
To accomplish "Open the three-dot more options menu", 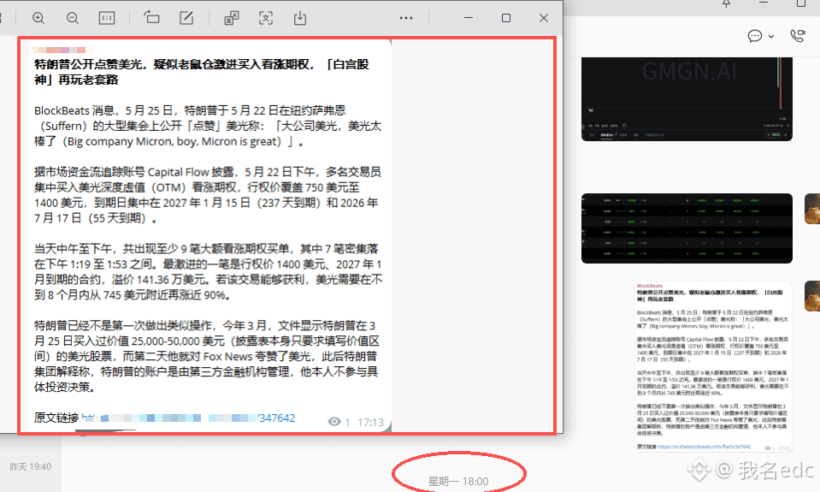I will (406, 18).
